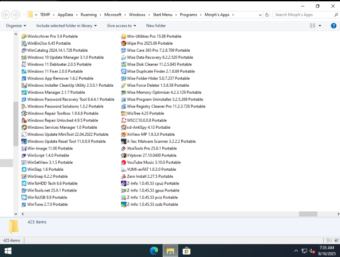Expand the chevron after Morph's Apps breadcrumb
The height and width of the screenshot is (257, 340).
[x=233, y=15]
